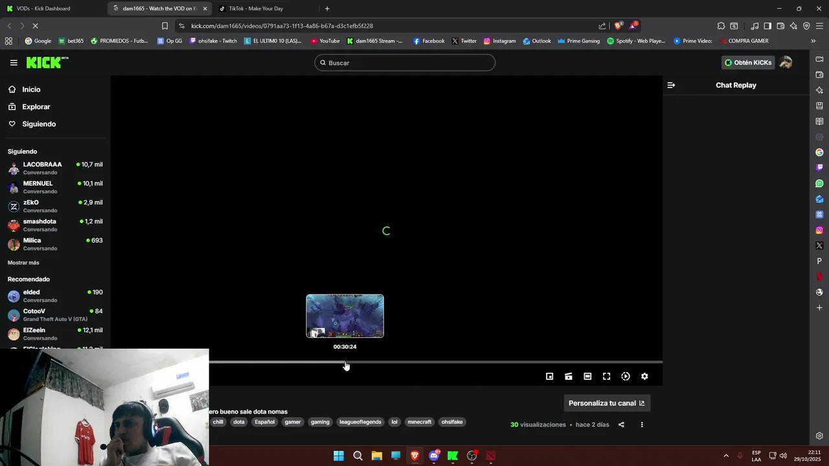The height and width of the screenshot is (466, 829).
Task: Open video player settings gear
Action: coord(644,377)
